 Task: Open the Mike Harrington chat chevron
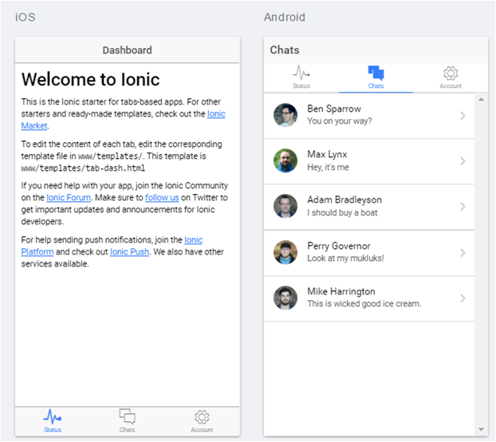463,298
